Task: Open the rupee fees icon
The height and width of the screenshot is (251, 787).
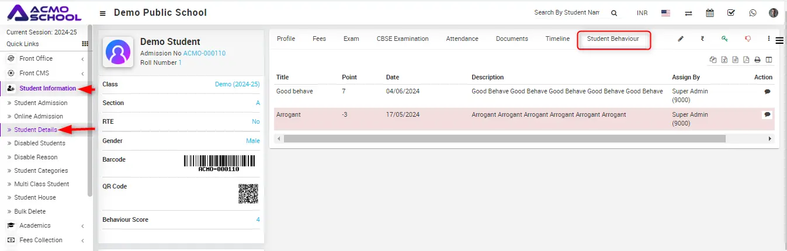Action: [702, 39]
